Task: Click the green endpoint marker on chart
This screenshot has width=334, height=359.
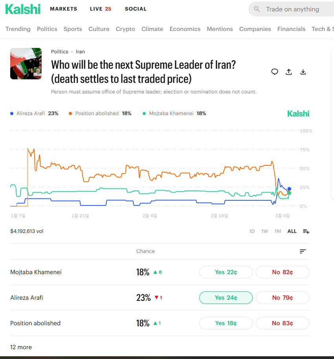Action: pyautogui.click(x=289, y=193)
